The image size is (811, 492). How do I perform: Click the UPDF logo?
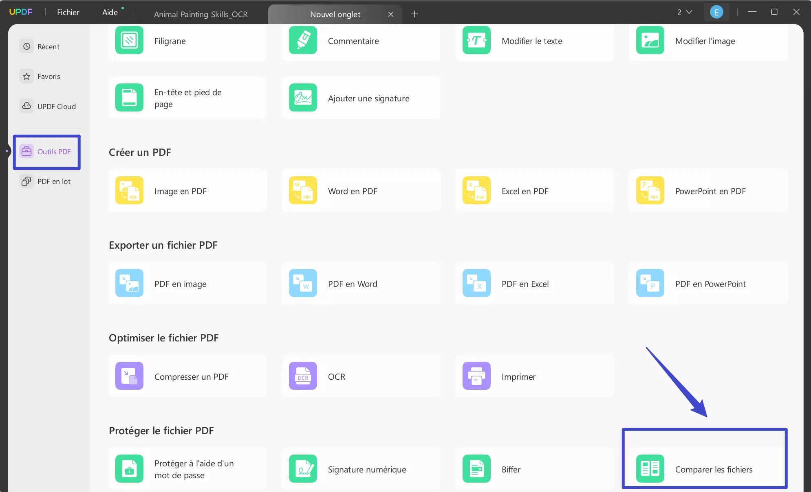[21, 12]
